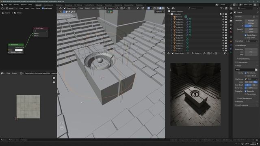Click Cube.009 mesh data icon
260x146 pixels.
click(187, 38)
